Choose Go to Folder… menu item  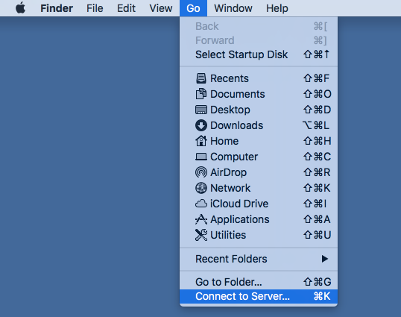pos(259,282)
